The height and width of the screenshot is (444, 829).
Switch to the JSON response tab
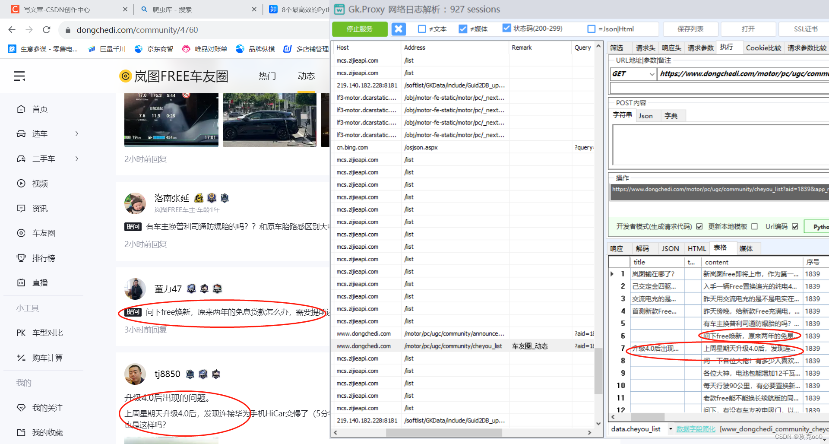(670, 248)
